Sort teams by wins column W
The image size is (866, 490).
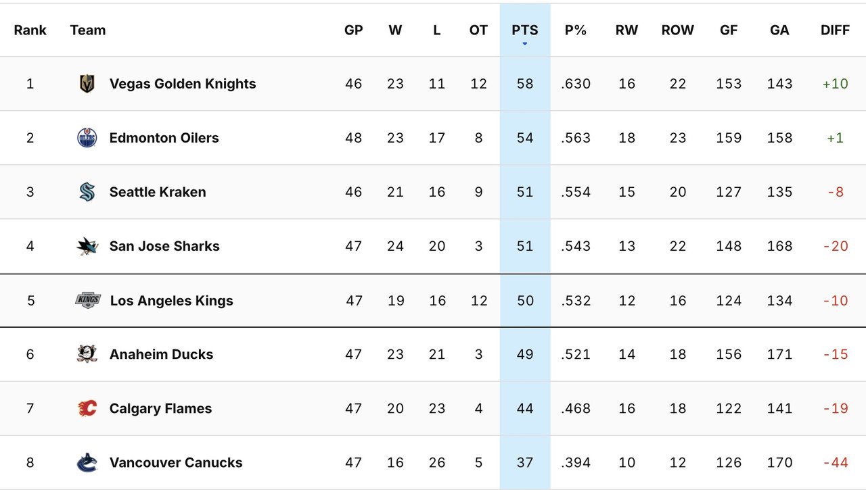click(395, 30)
